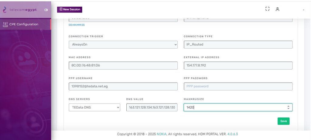Click the PPP Password field
Screen dimensions: 311x140
click(x=238, y=87)
